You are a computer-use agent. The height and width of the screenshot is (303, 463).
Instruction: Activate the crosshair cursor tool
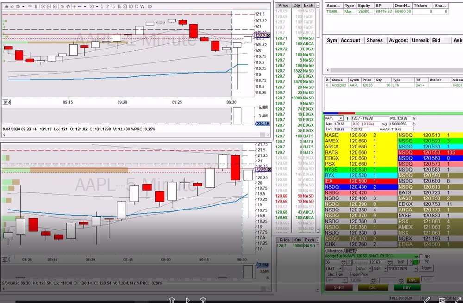(x=74, y=6)
